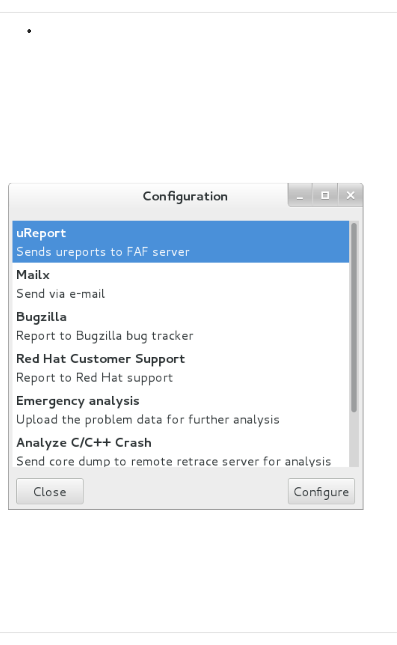Click scrollbar track below the thumb
Screen dimensions: 397x645
354,439
